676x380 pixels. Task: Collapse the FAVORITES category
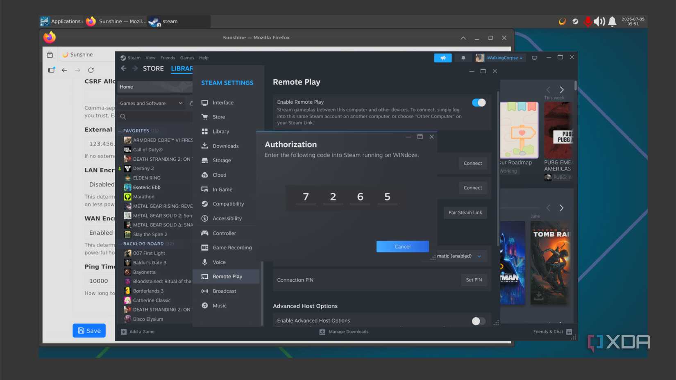120,131
